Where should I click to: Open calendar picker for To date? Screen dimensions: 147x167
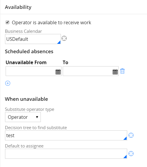click(115, 72)
